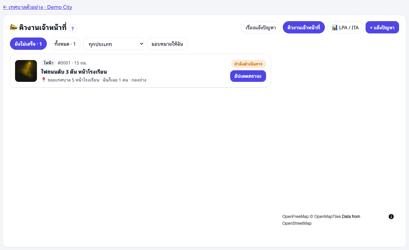This screenshot has width=409, height=250.
Task: Toggle the มอบหมายให้ฉัน filter
Action: (x=167, y=44)
